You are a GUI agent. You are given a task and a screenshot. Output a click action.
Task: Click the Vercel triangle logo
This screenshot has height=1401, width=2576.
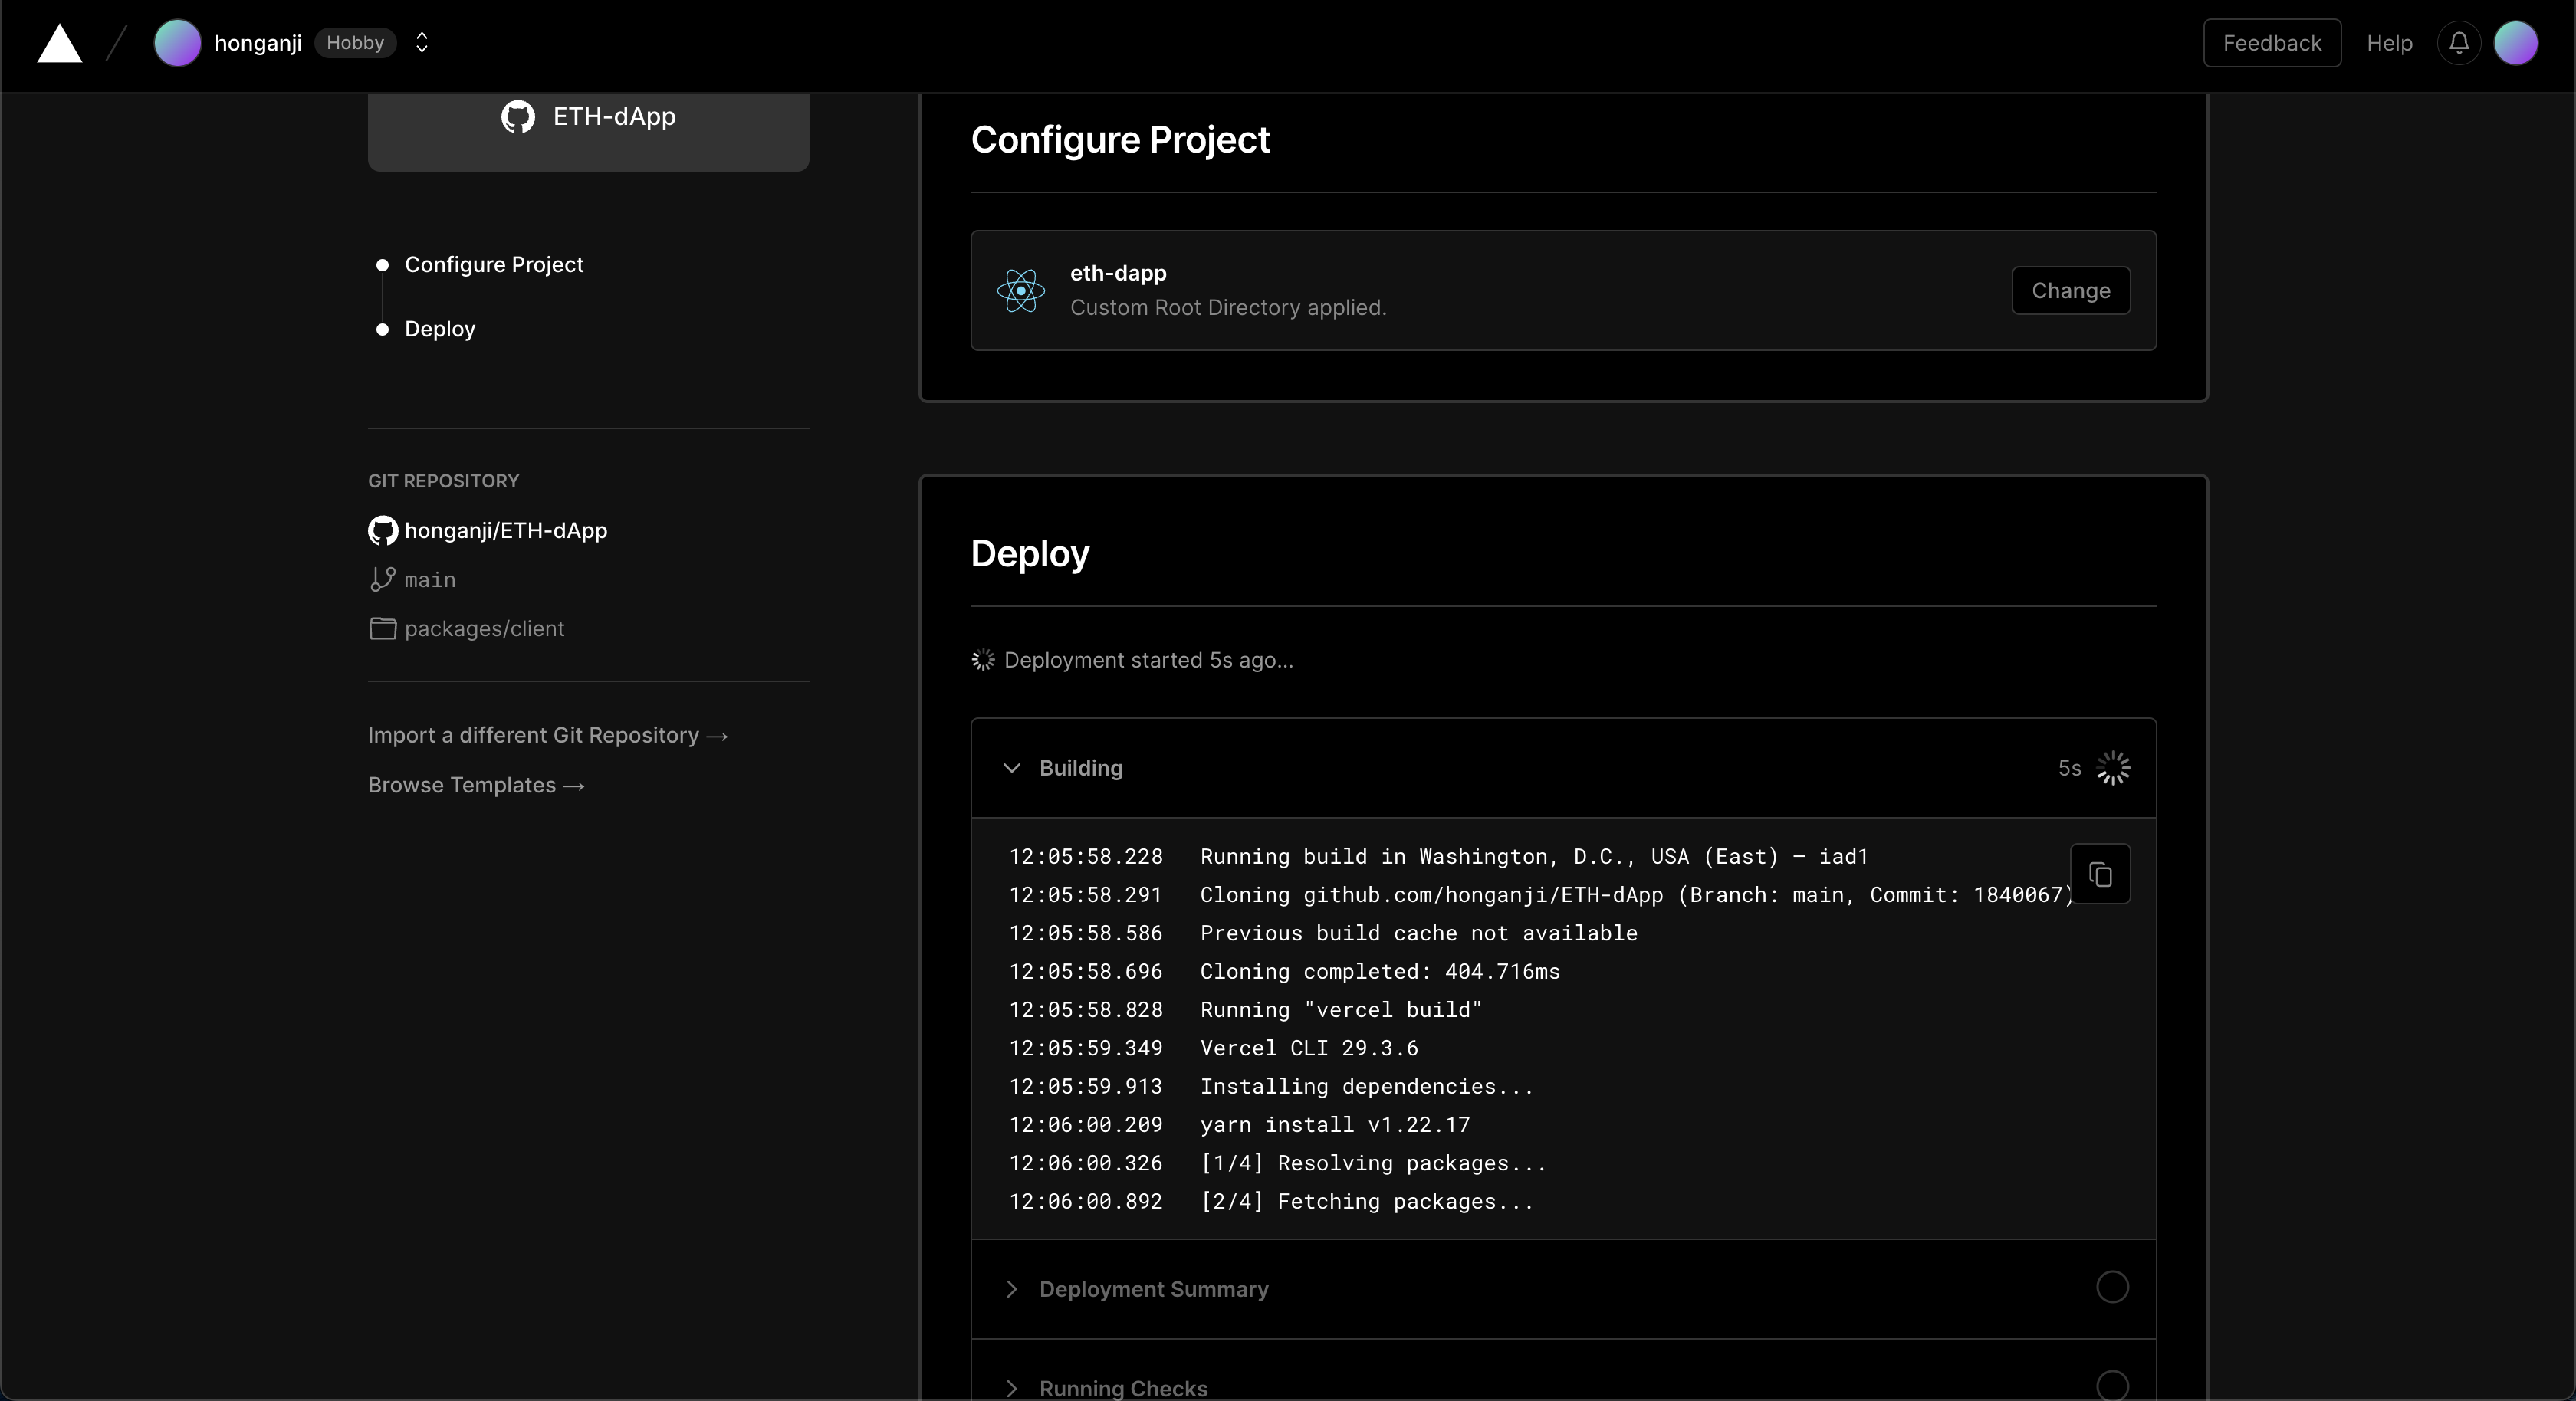pyautogui.click(x=59, y=44)
